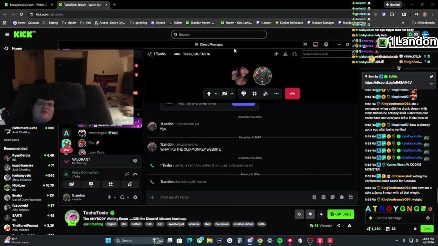
Task: Click Send a message chat input
Action: click(x=399, y=218)
